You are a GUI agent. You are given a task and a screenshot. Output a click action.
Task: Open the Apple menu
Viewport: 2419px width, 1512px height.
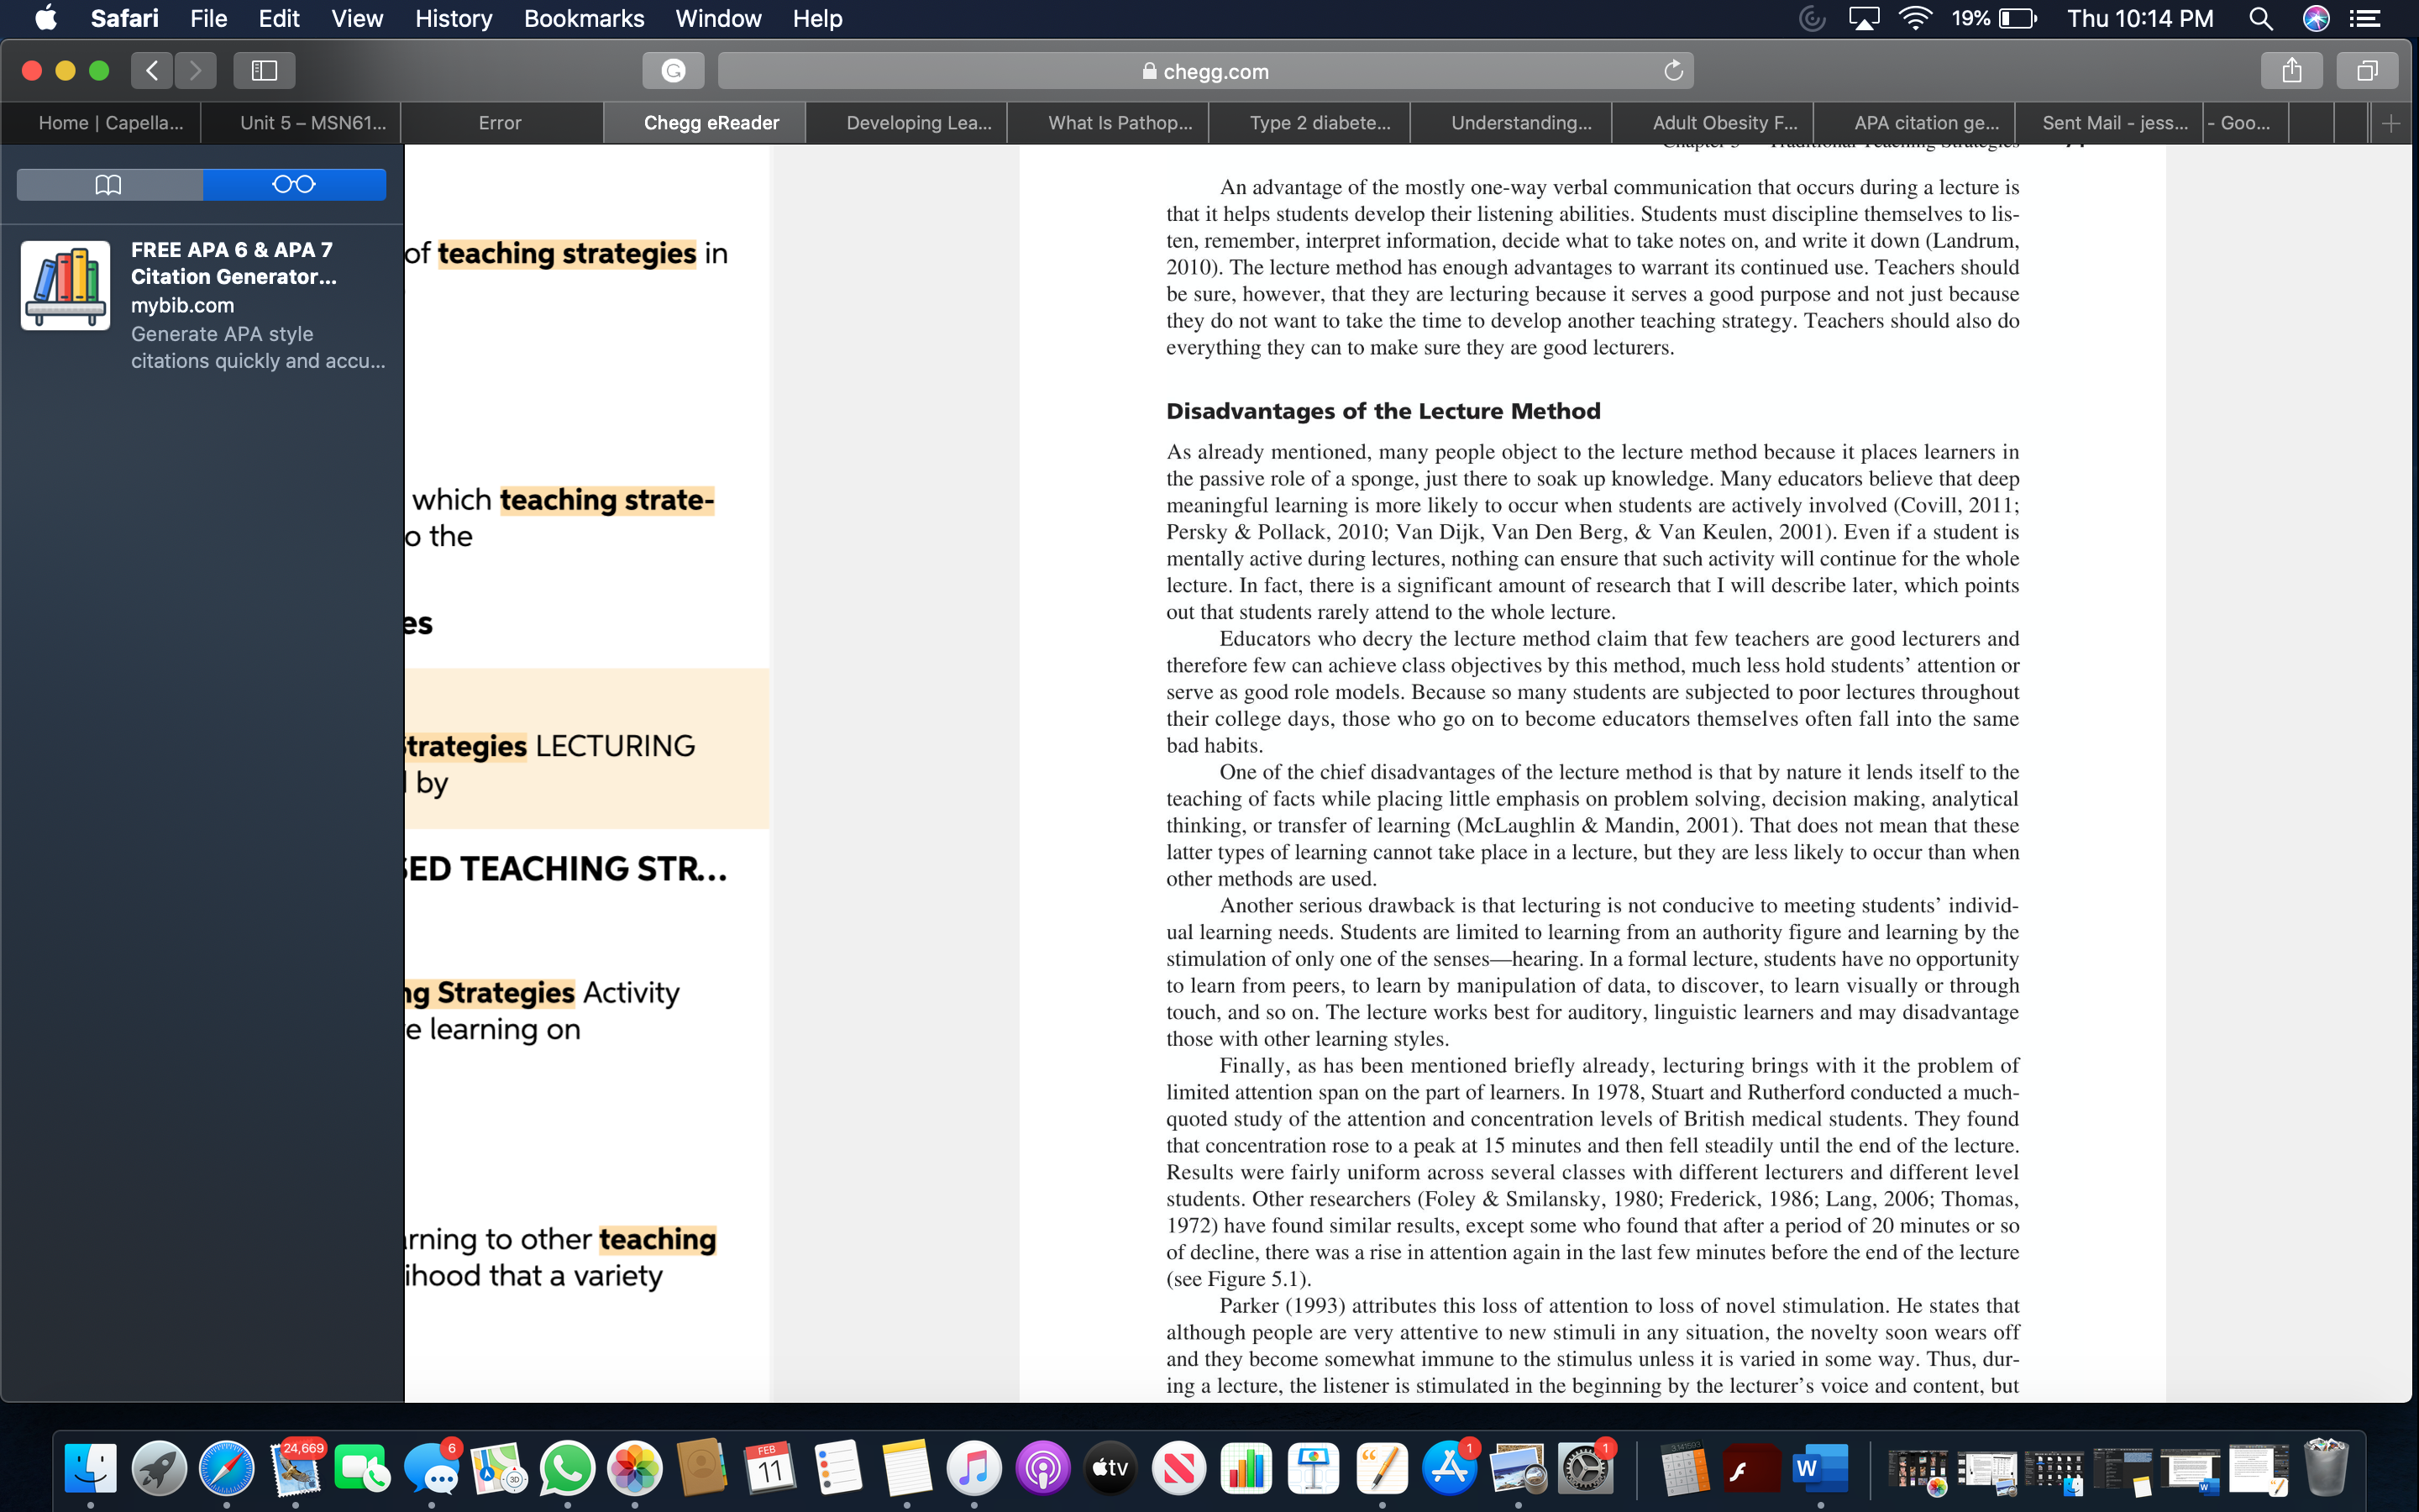click(45, 18)
